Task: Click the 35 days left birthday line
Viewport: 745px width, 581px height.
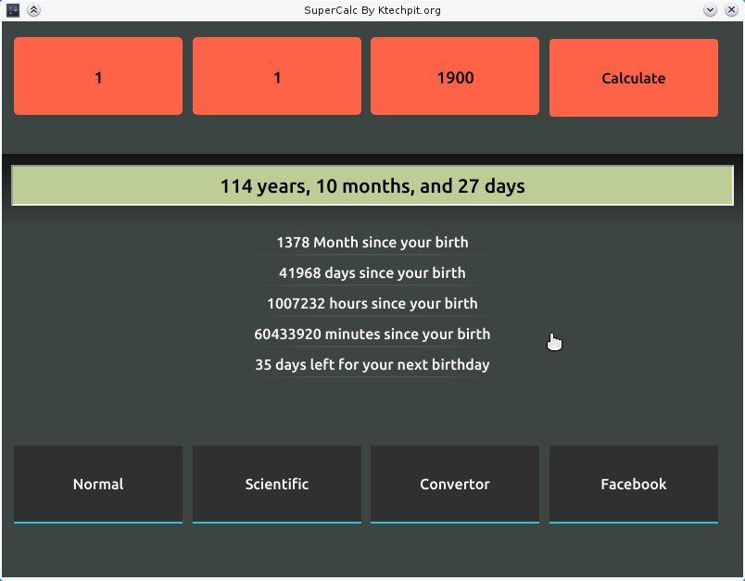Action: pos(372,365)
